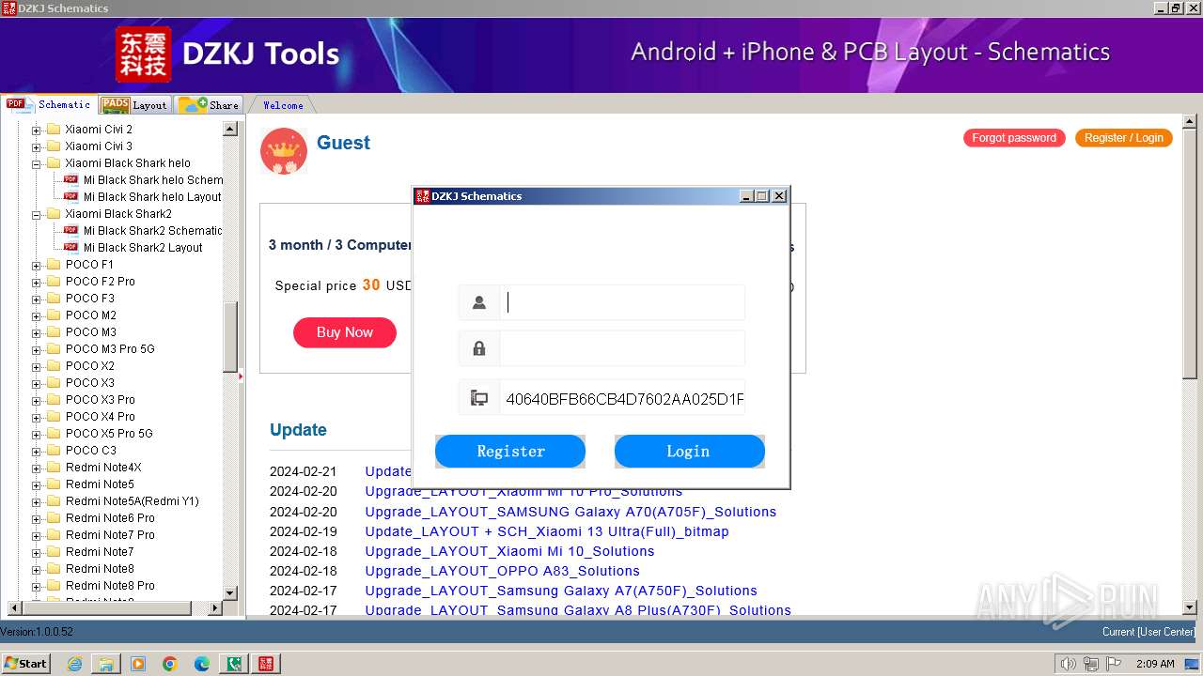
Task: Open the Start menu
Action: pyautogui.click(x=25, y=664)
